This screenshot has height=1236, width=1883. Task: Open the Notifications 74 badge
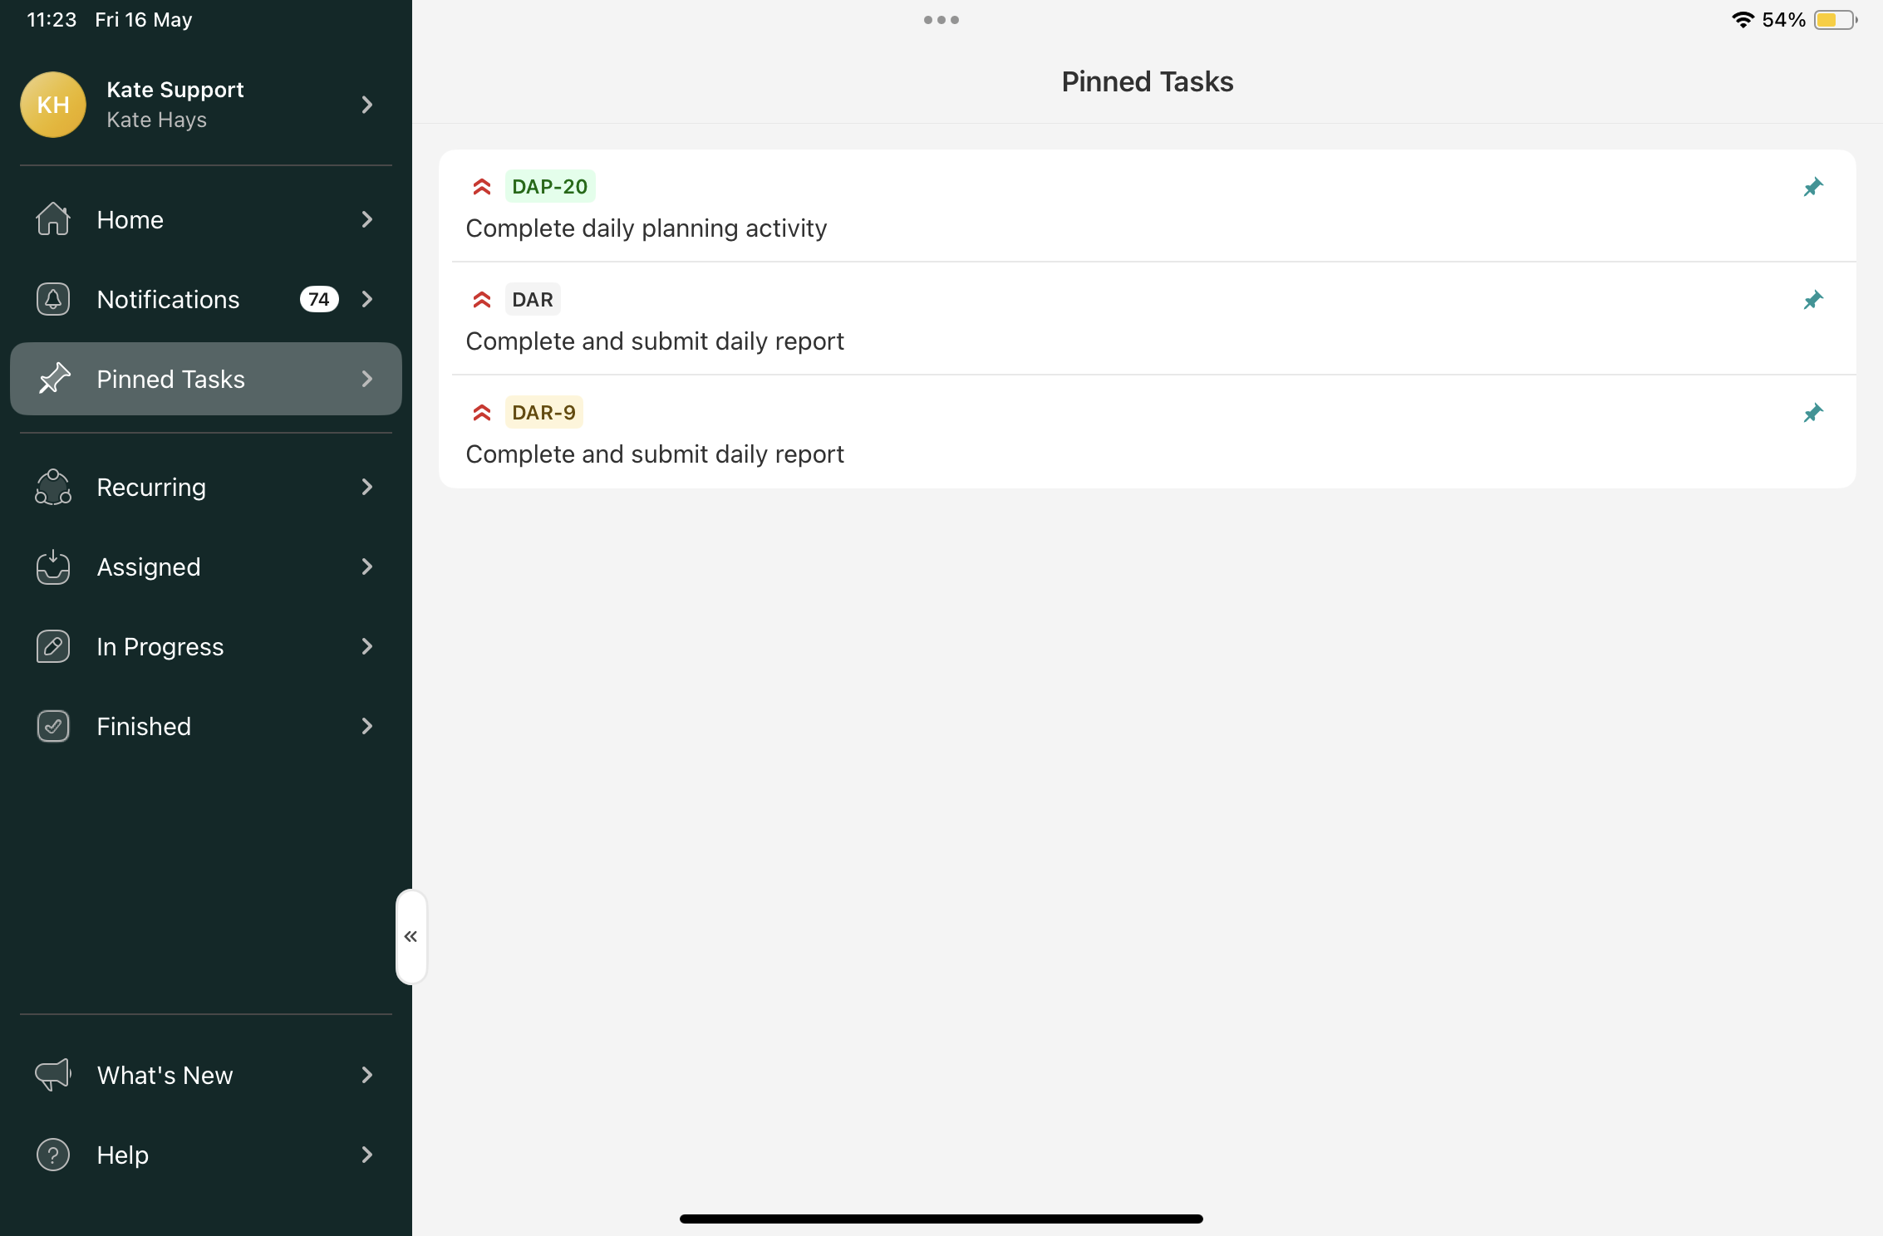coord(319,299)
